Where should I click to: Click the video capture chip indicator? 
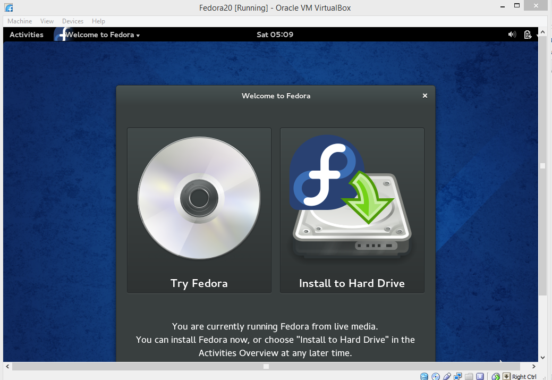(480, 376)
